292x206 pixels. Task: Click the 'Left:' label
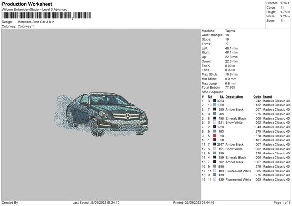click(x=205, y=48)
